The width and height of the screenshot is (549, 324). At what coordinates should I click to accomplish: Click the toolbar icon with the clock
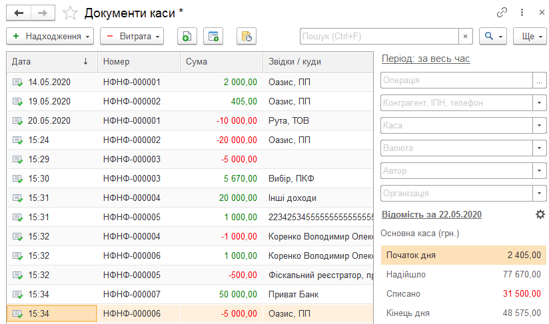click(x=247, y=37)
